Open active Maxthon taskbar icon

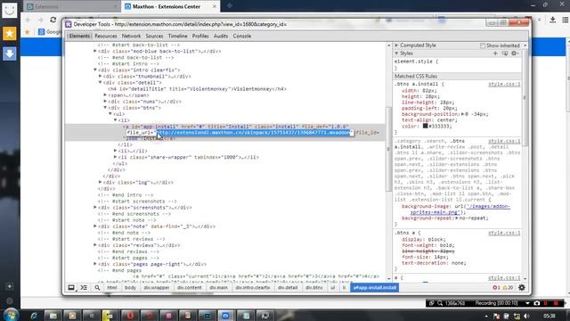(225, 316)
